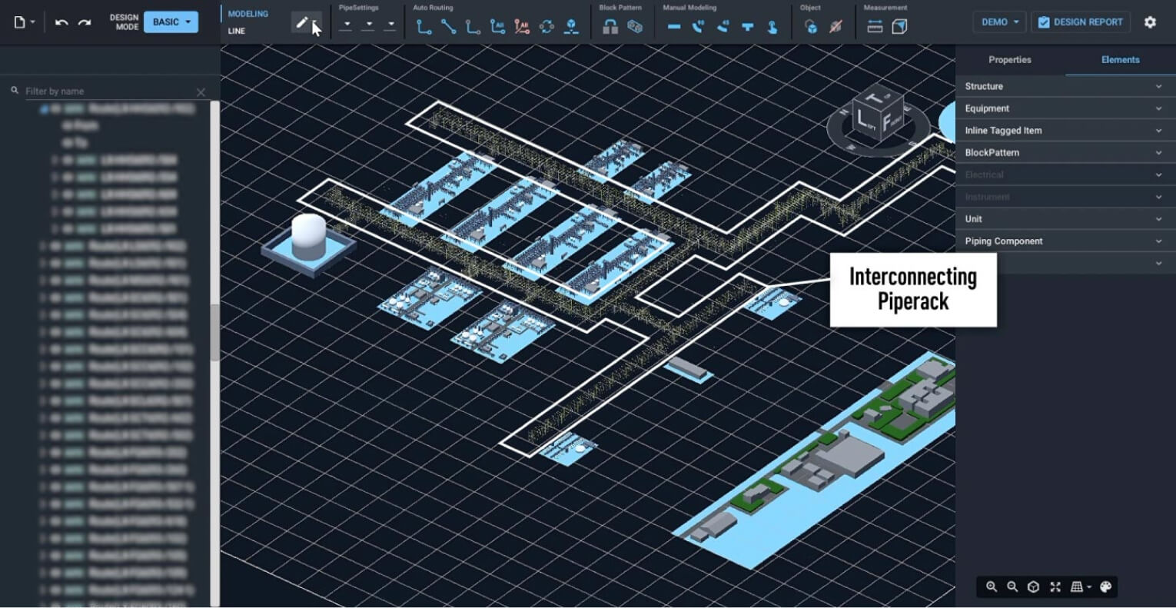This screenshot has height=608, width=1176.
Task: Open the grid display options dropdown
Action: coord(1081,587)
